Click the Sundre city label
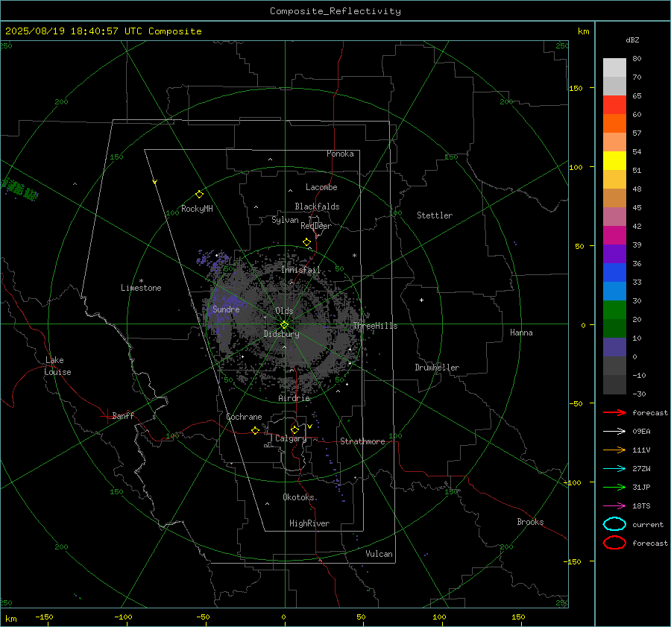This screenshot has width=671, height=627. (226, 309)
